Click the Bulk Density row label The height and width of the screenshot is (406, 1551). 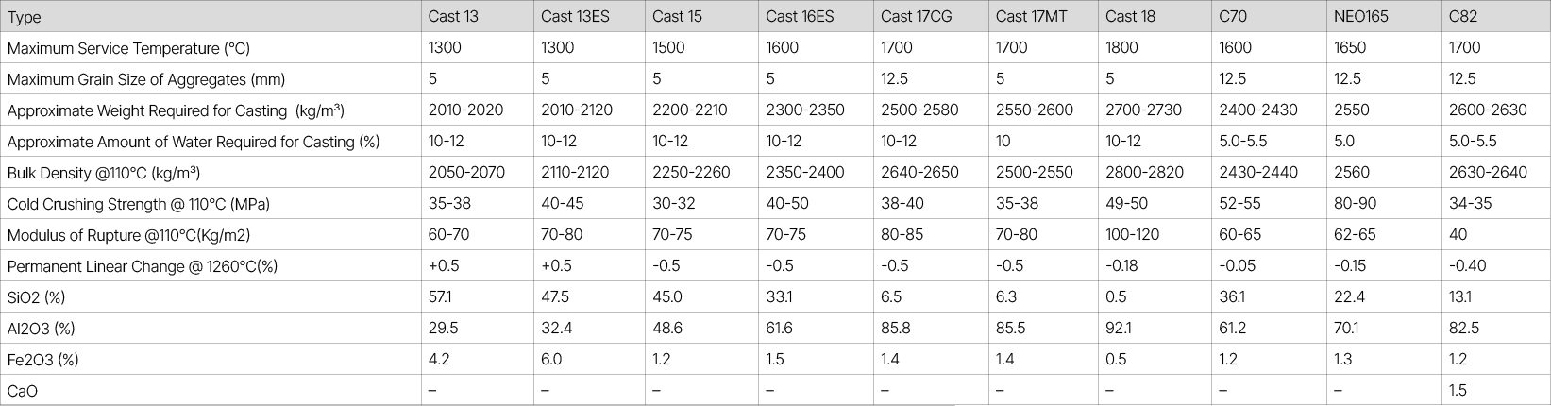pyautogui.click(x=104, y=173)
